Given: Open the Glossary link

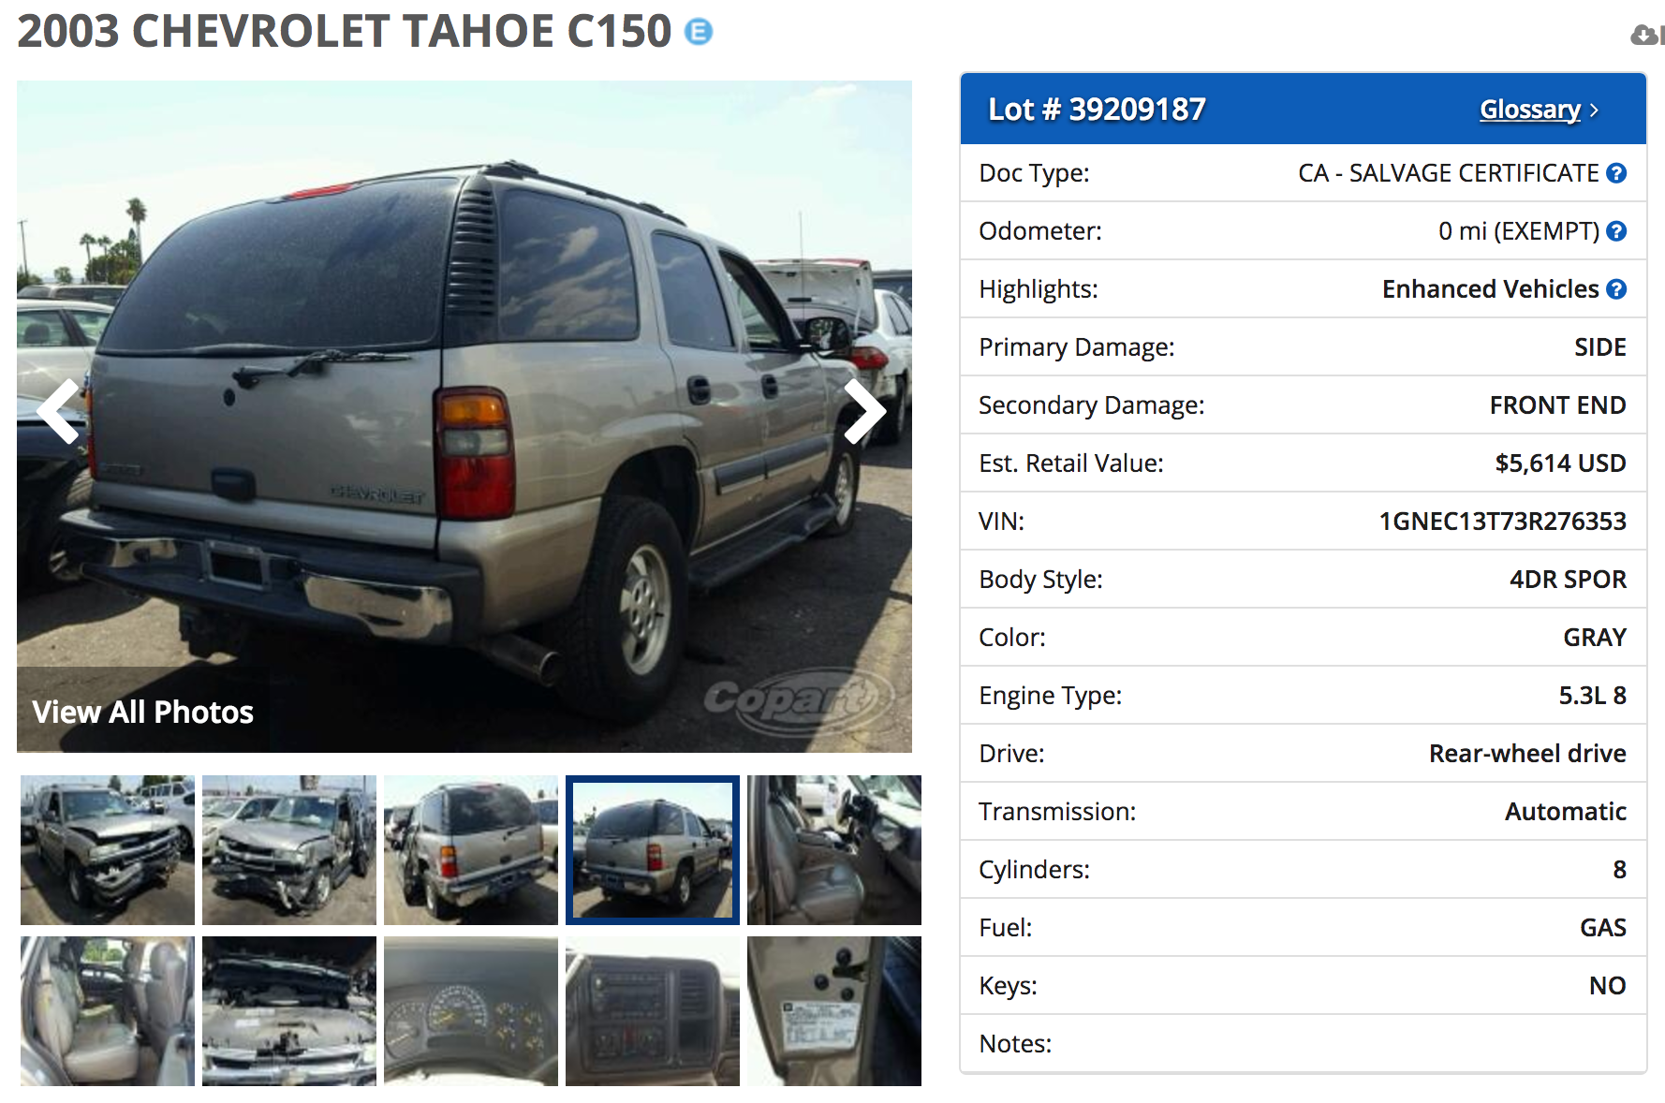Looking at the screenshot, I should [1530, 110].
